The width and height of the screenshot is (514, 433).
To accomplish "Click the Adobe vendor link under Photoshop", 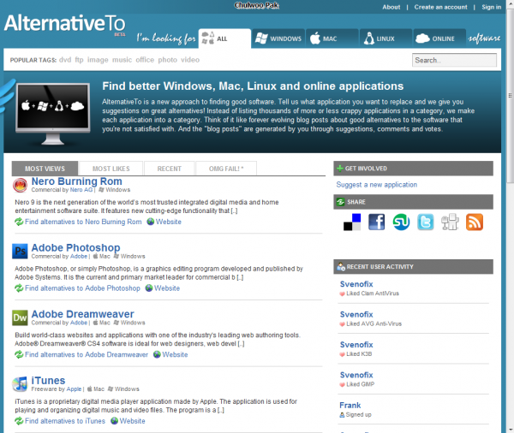I will pos(79,257).
